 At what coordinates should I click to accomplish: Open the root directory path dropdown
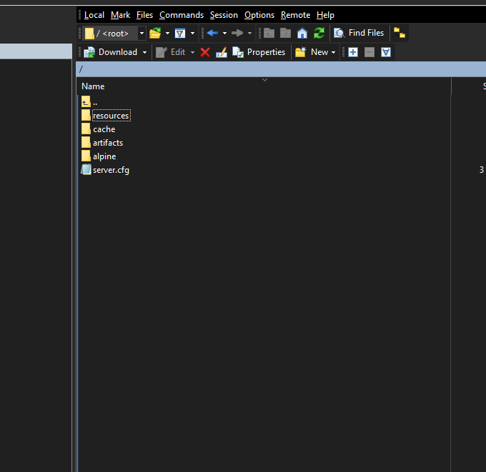pos(142,33)
